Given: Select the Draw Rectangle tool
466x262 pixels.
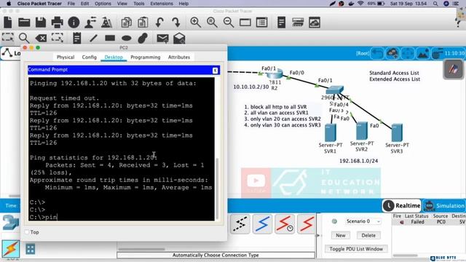Looking at the screenshot, I should coord(110,38).
